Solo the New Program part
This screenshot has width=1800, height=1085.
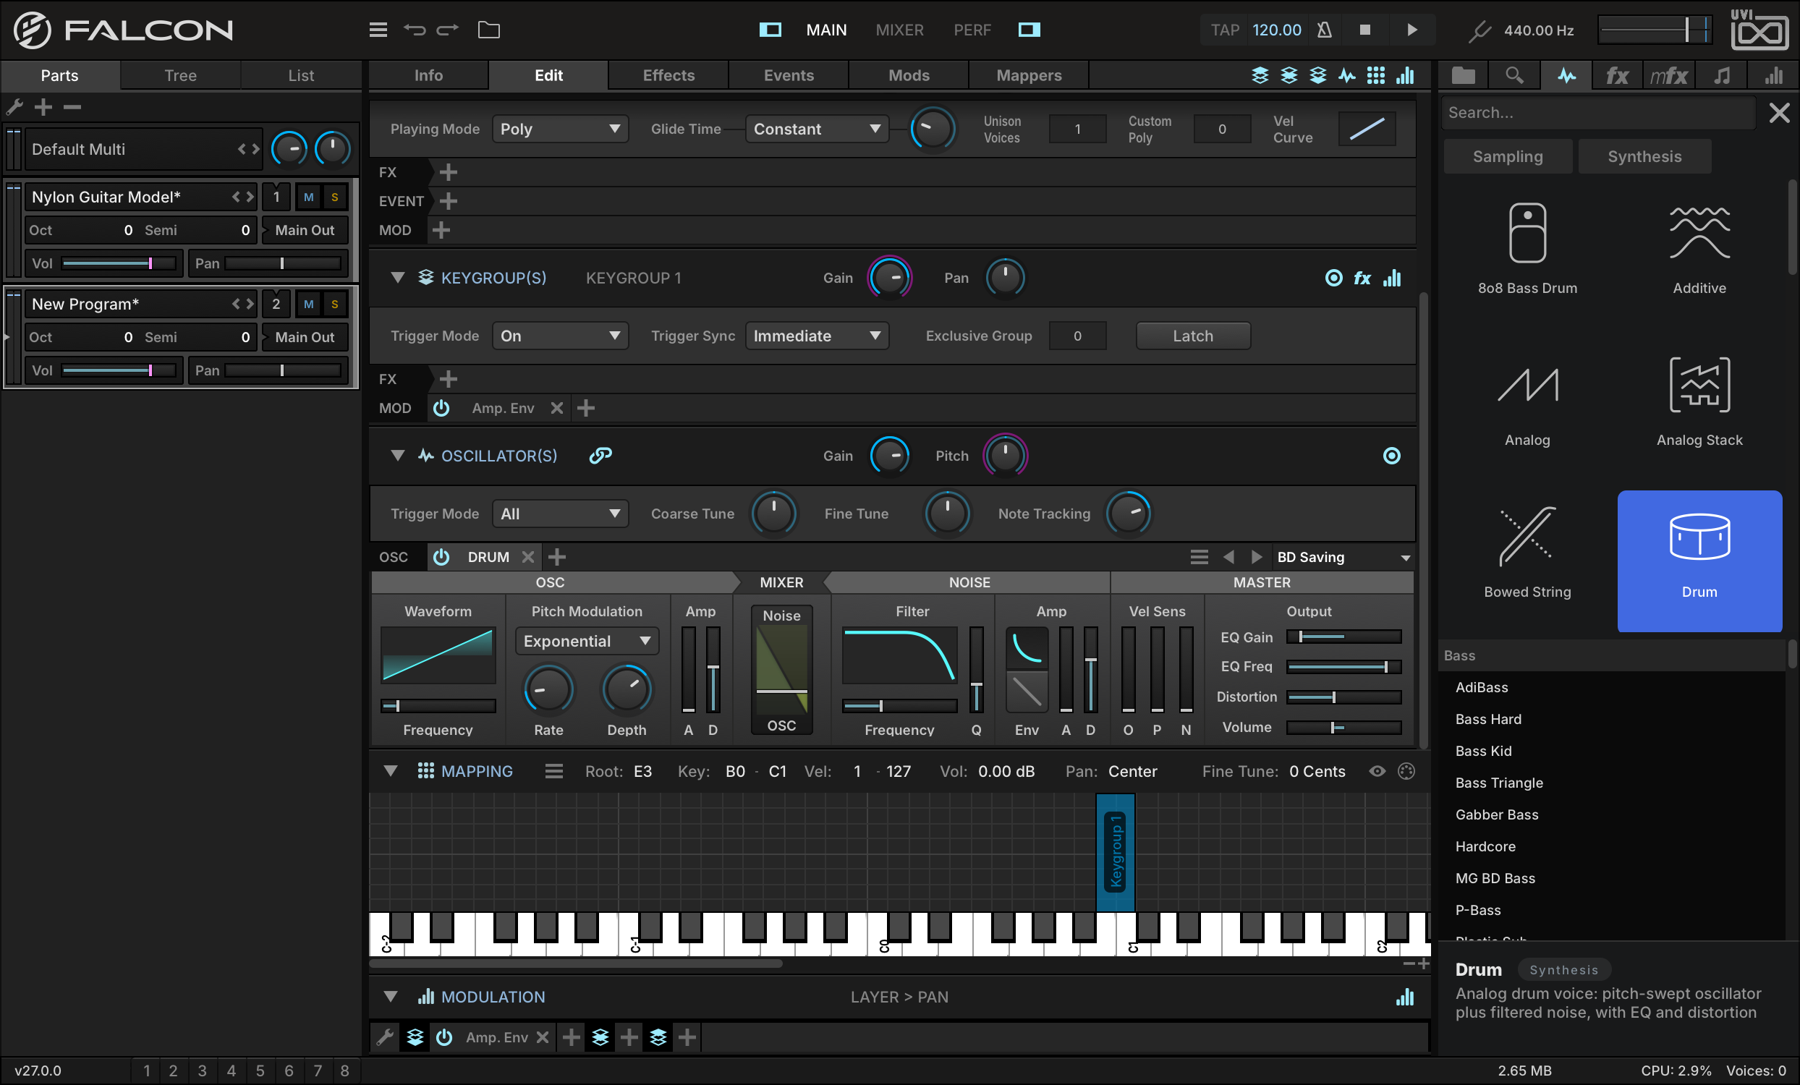(x=334, y=304)
